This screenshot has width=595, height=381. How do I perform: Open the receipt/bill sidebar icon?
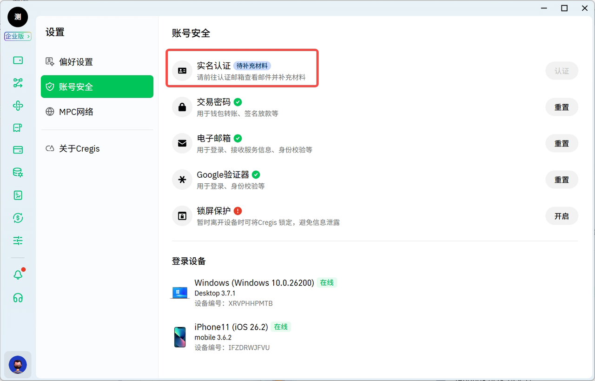pos(18,128)
